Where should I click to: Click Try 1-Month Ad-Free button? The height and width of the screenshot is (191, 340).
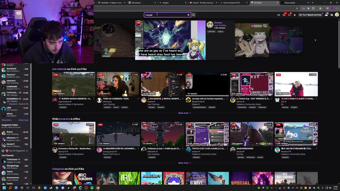310,15
